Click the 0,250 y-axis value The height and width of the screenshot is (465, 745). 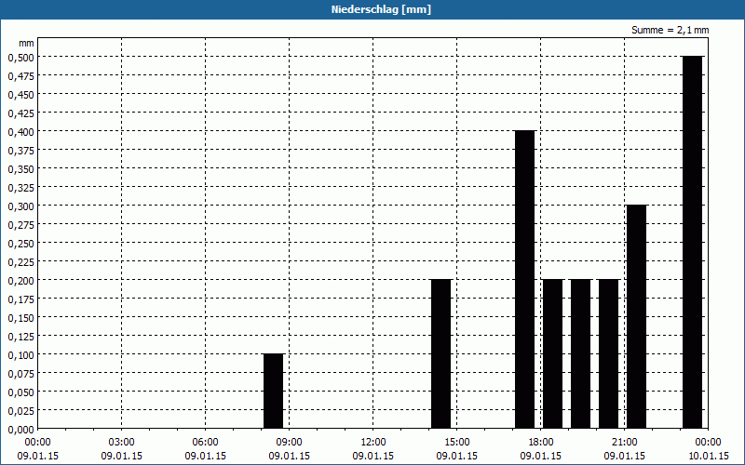[x=20, y=243]
